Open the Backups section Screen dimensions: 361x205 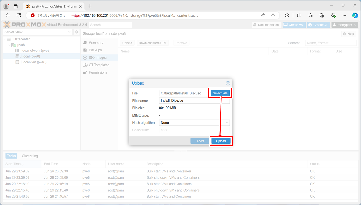click(x=95, y=50)
